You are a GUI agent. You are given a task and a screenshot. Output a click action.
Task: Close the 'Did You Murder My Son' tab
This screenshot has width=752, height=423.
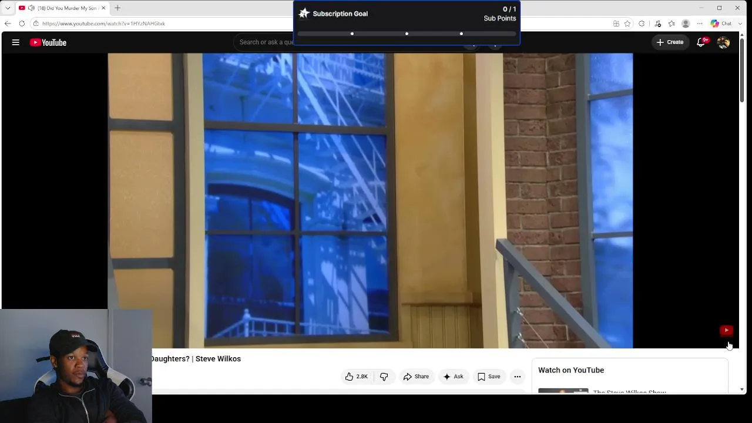coord(103,8)
